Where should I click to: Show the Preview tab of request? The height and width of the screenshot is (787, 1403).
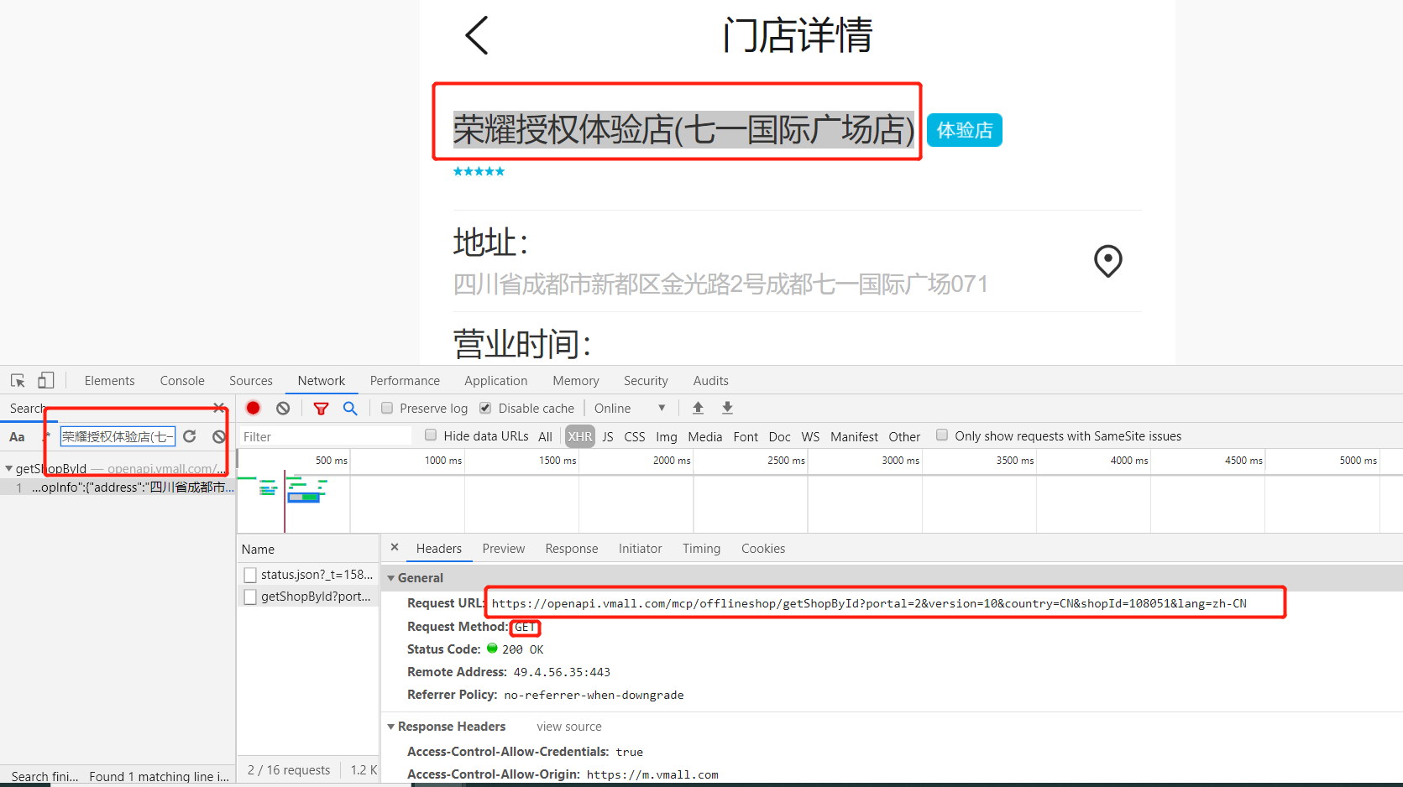pos(504,548)
